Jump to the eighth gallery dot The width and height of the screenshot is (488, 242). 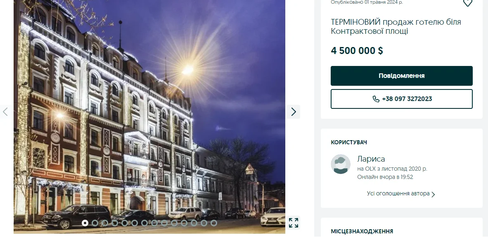click(x=154, y=223)
